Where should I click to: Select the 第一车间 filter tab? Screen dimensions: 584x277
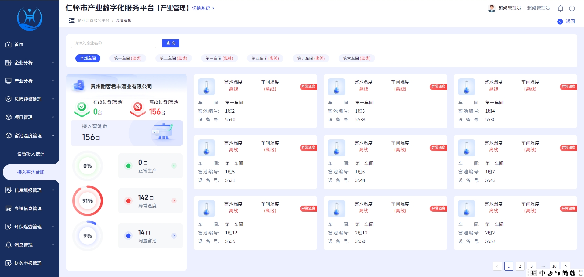tap(128, 58)
